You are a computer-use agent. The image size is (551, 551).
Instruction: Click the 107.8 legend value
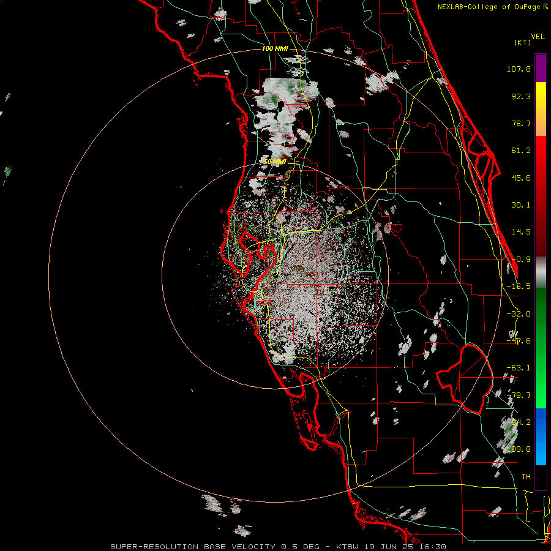(x=519, y=69)
